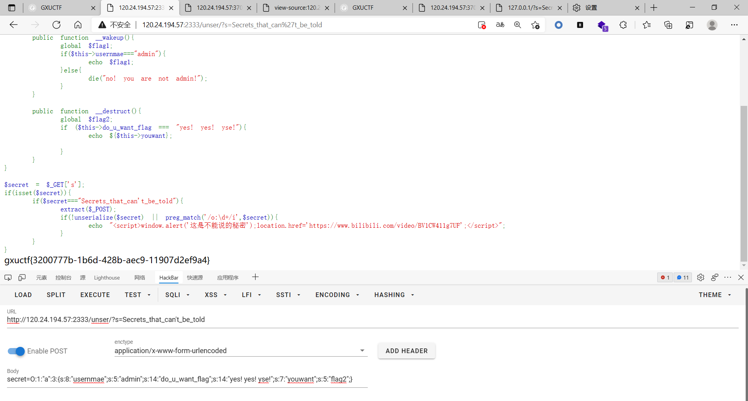Click the blue circle extension icon
The image size is (748, 401).
coord(559,25)
